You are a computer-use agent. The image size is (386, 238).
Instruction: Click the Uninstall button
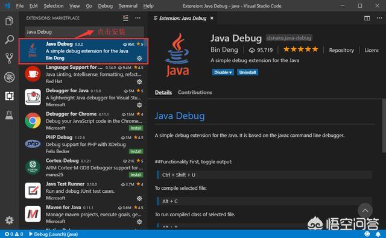(247, 72)
